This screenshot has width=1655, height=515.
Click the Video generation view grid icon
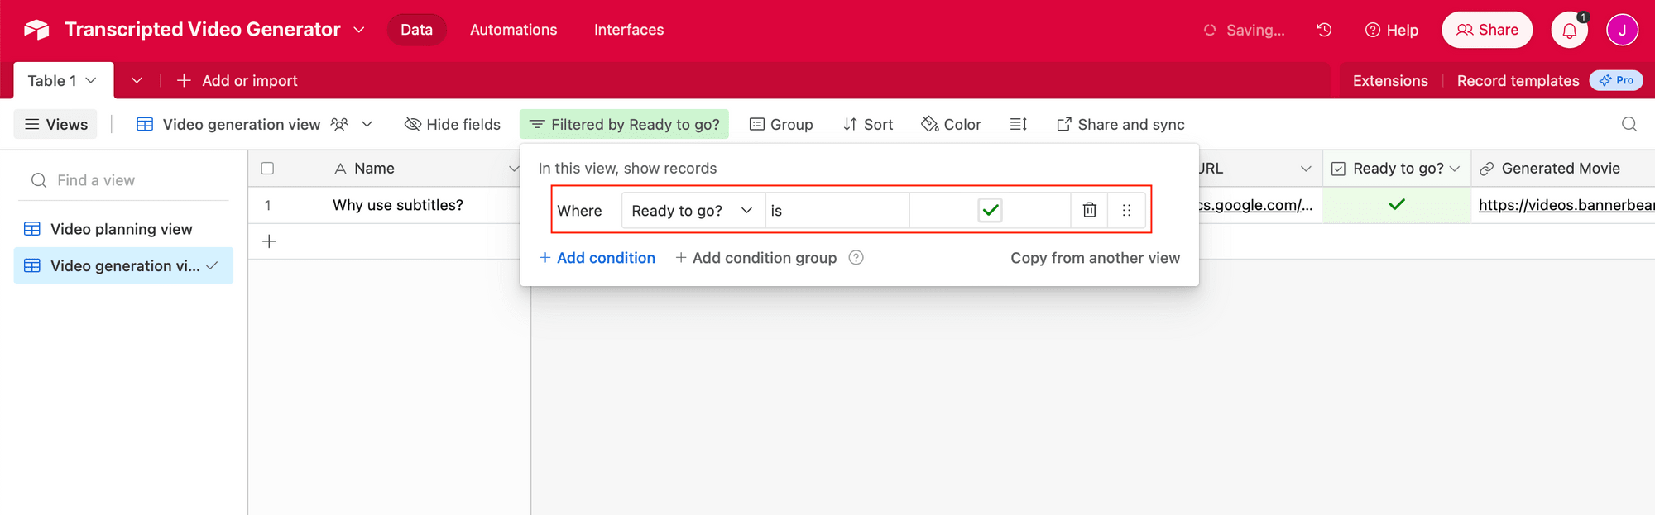145,124
